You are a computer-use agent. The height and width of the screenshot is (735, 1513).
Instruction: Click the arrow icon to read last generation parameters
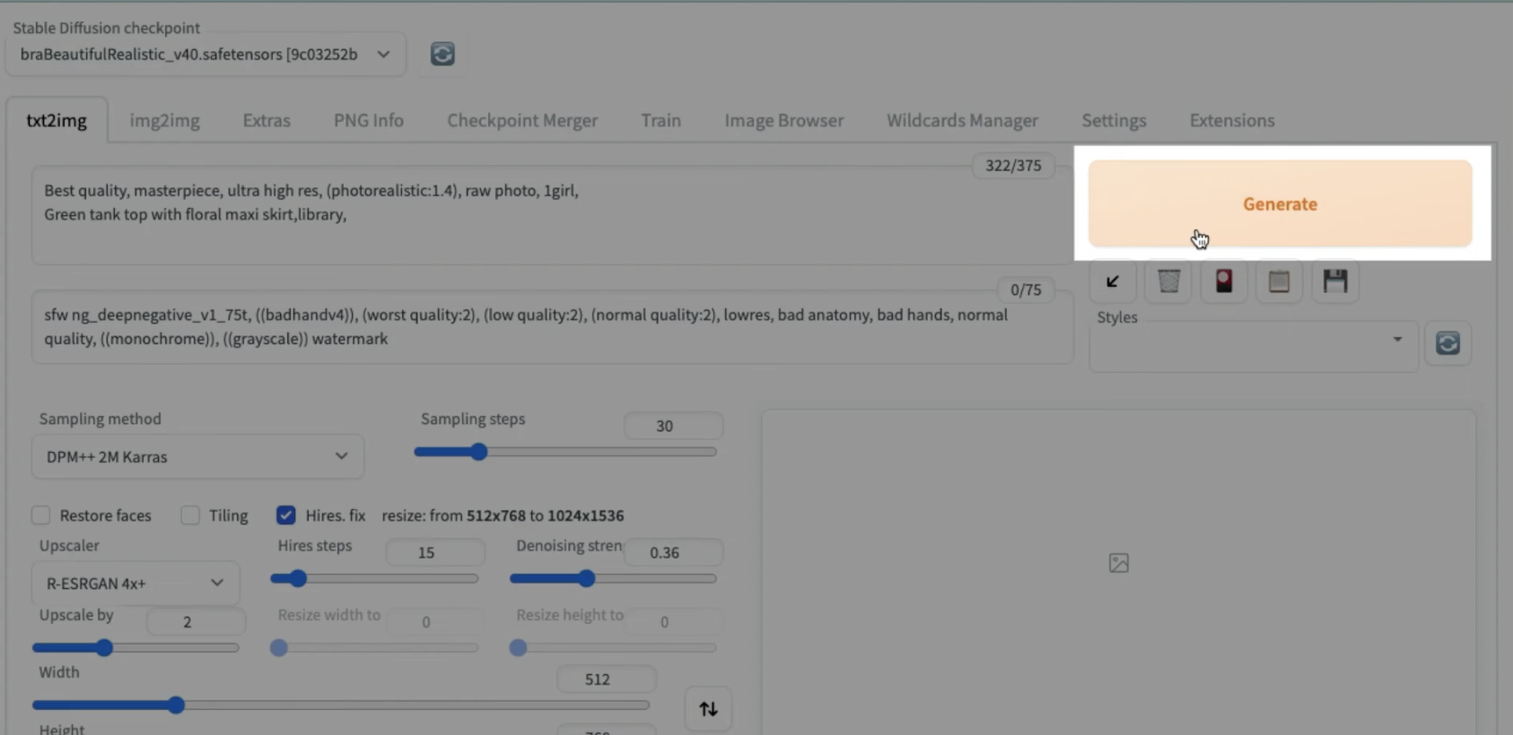coord(1113,281)
